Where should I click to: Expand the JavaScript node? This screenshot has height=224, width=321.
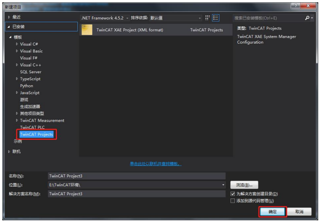[17, 92]
